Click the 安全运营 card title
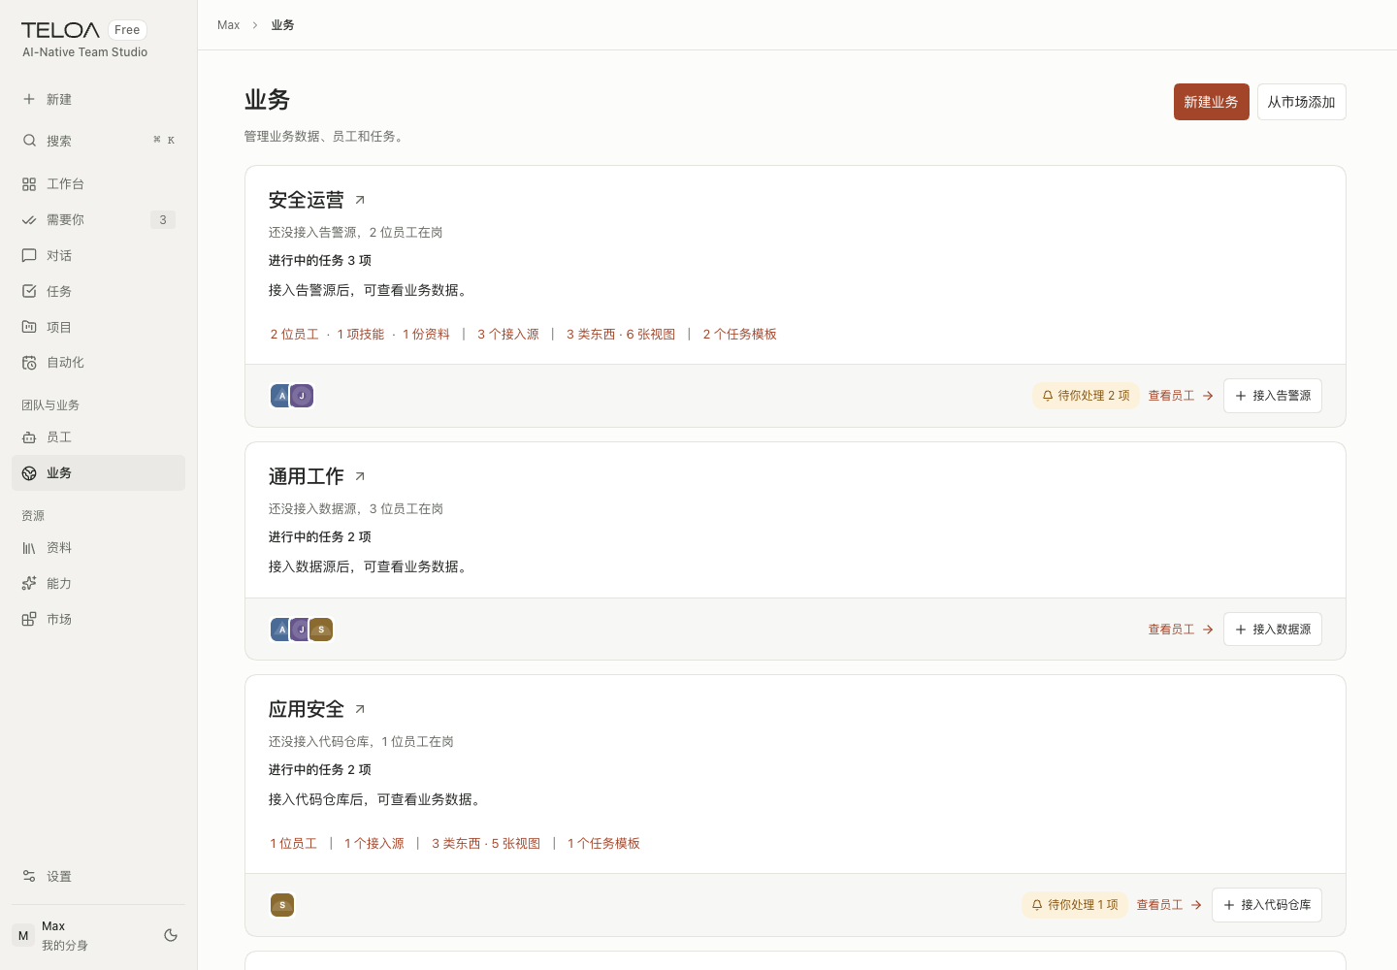This screenshot has width=1397, height=970. [307, 200]
